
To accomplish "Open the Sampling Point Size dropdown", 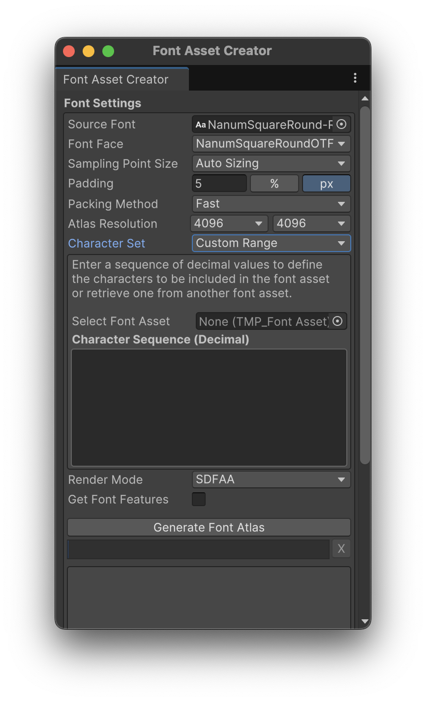I will [271, 163].
